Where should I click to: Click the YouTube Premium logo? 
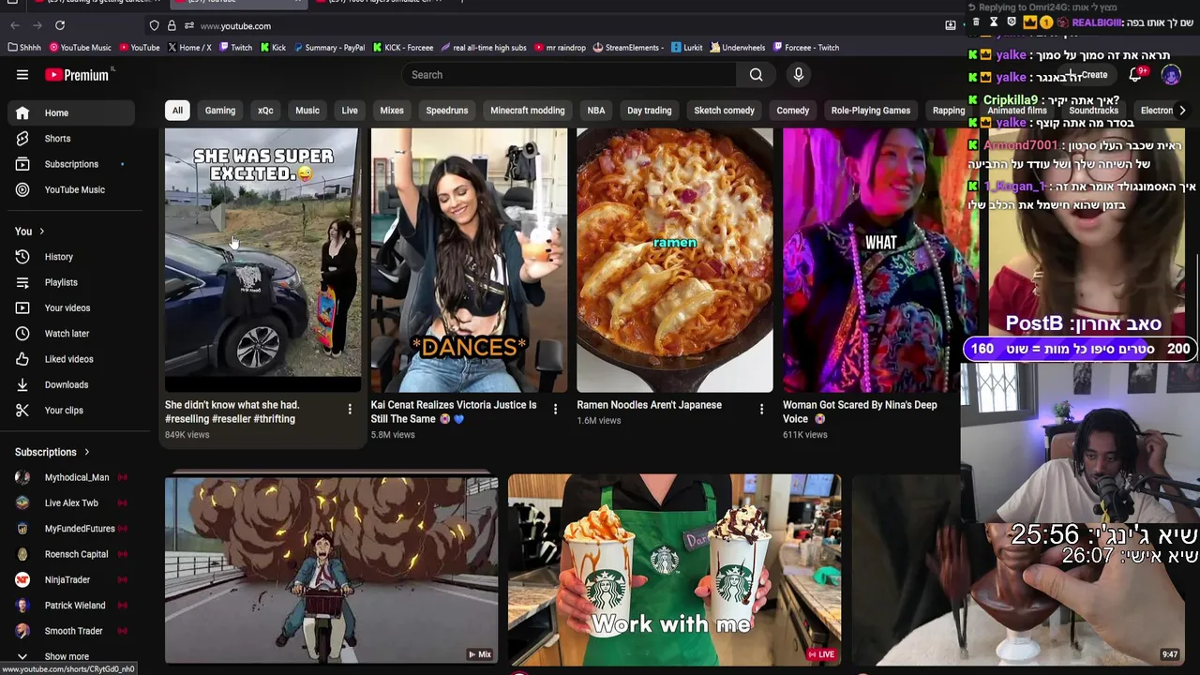pyautogui.click(x=77, y=75)
